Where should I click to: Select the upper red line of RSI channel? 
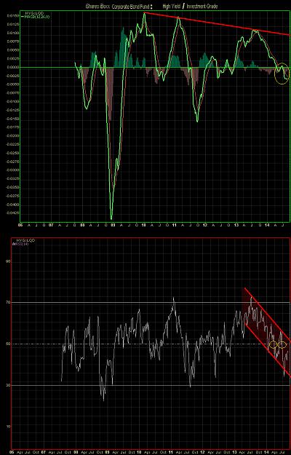click(267, 314)
